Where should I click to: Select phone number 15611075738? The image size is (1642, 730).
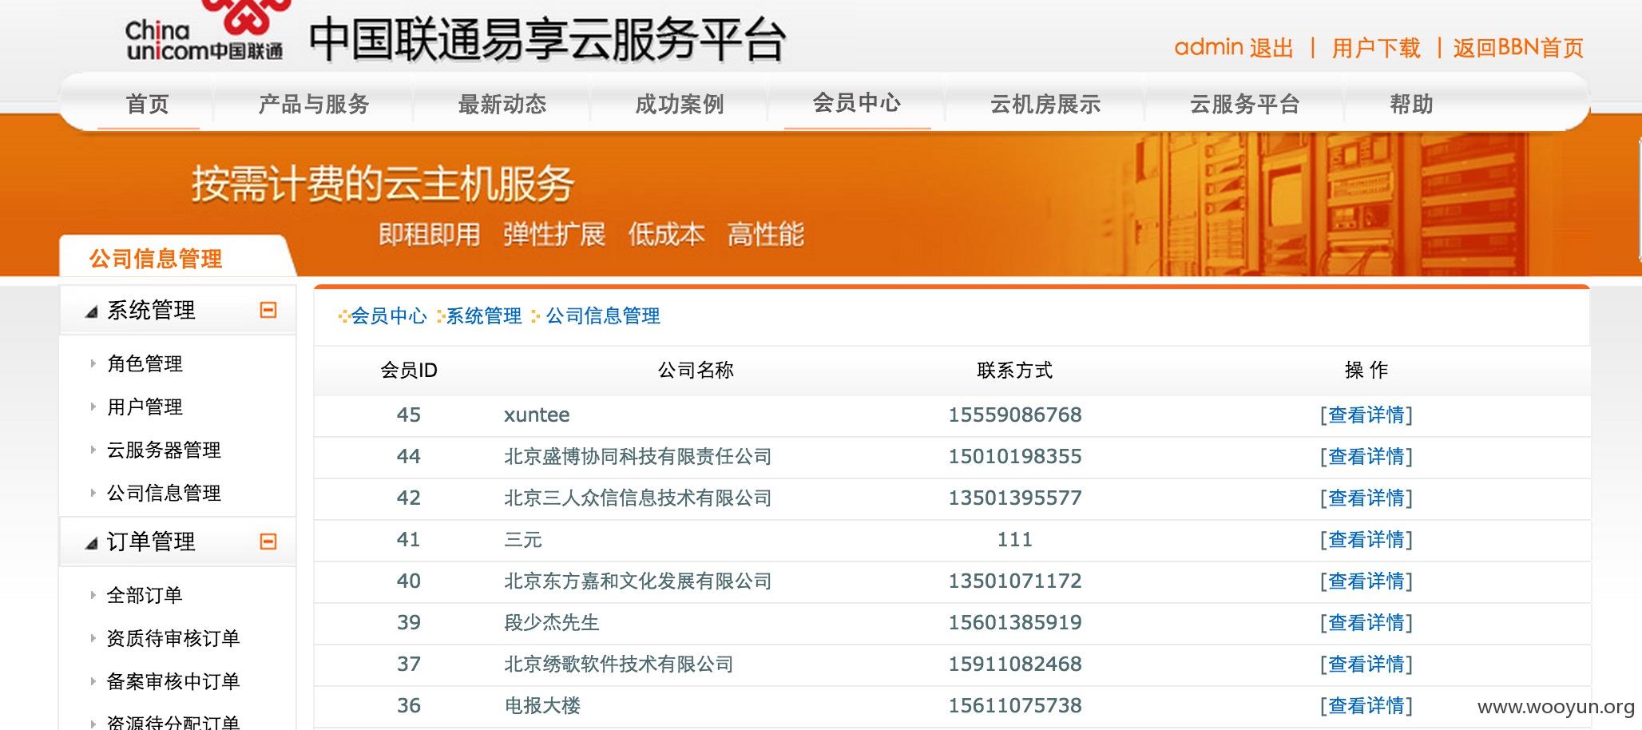tap(1015, 706)
